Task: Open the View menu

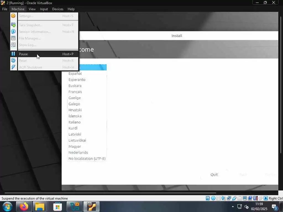Action: pos(32,9)
